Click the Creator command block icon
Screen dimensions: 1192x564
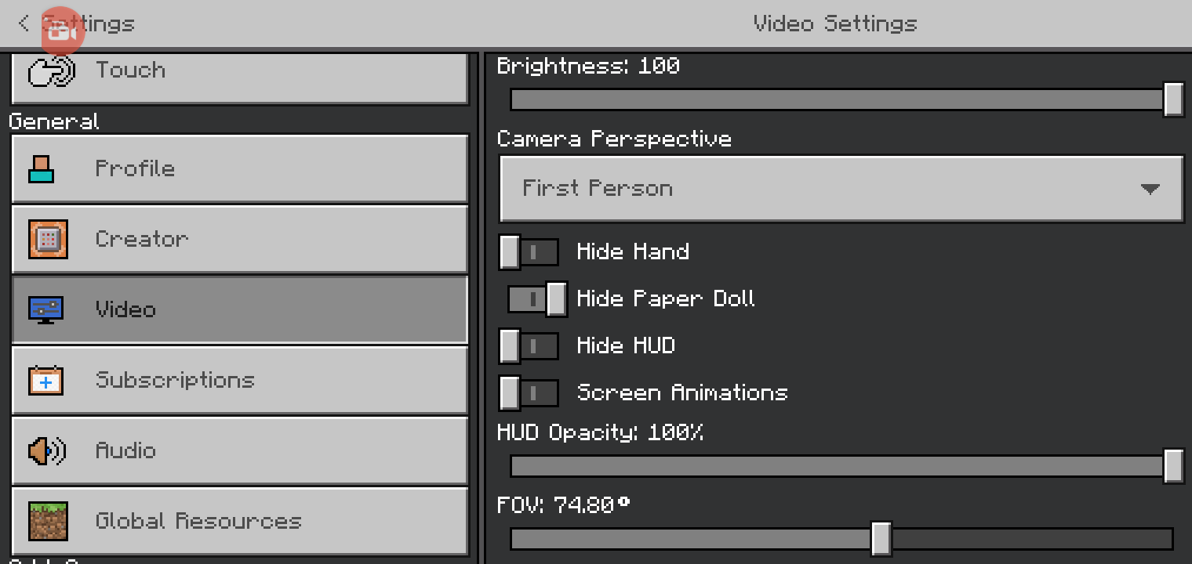[48, 239]
